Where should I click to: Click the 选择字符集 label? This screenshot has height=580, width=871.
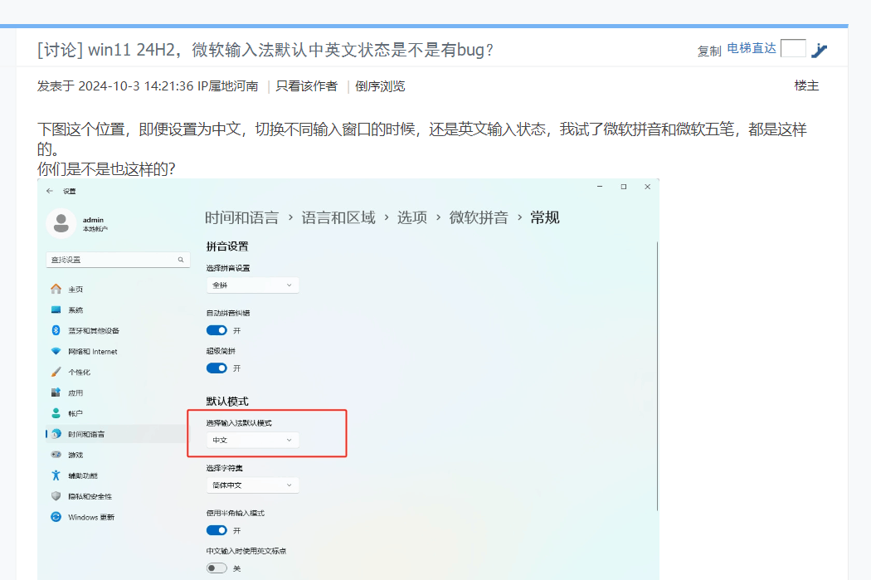point(225,468)
